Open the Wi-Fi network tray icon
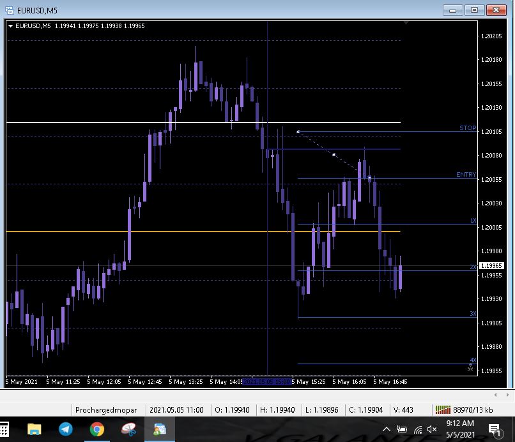Viewport: 515px width, 442px height. tap(418, 429)
